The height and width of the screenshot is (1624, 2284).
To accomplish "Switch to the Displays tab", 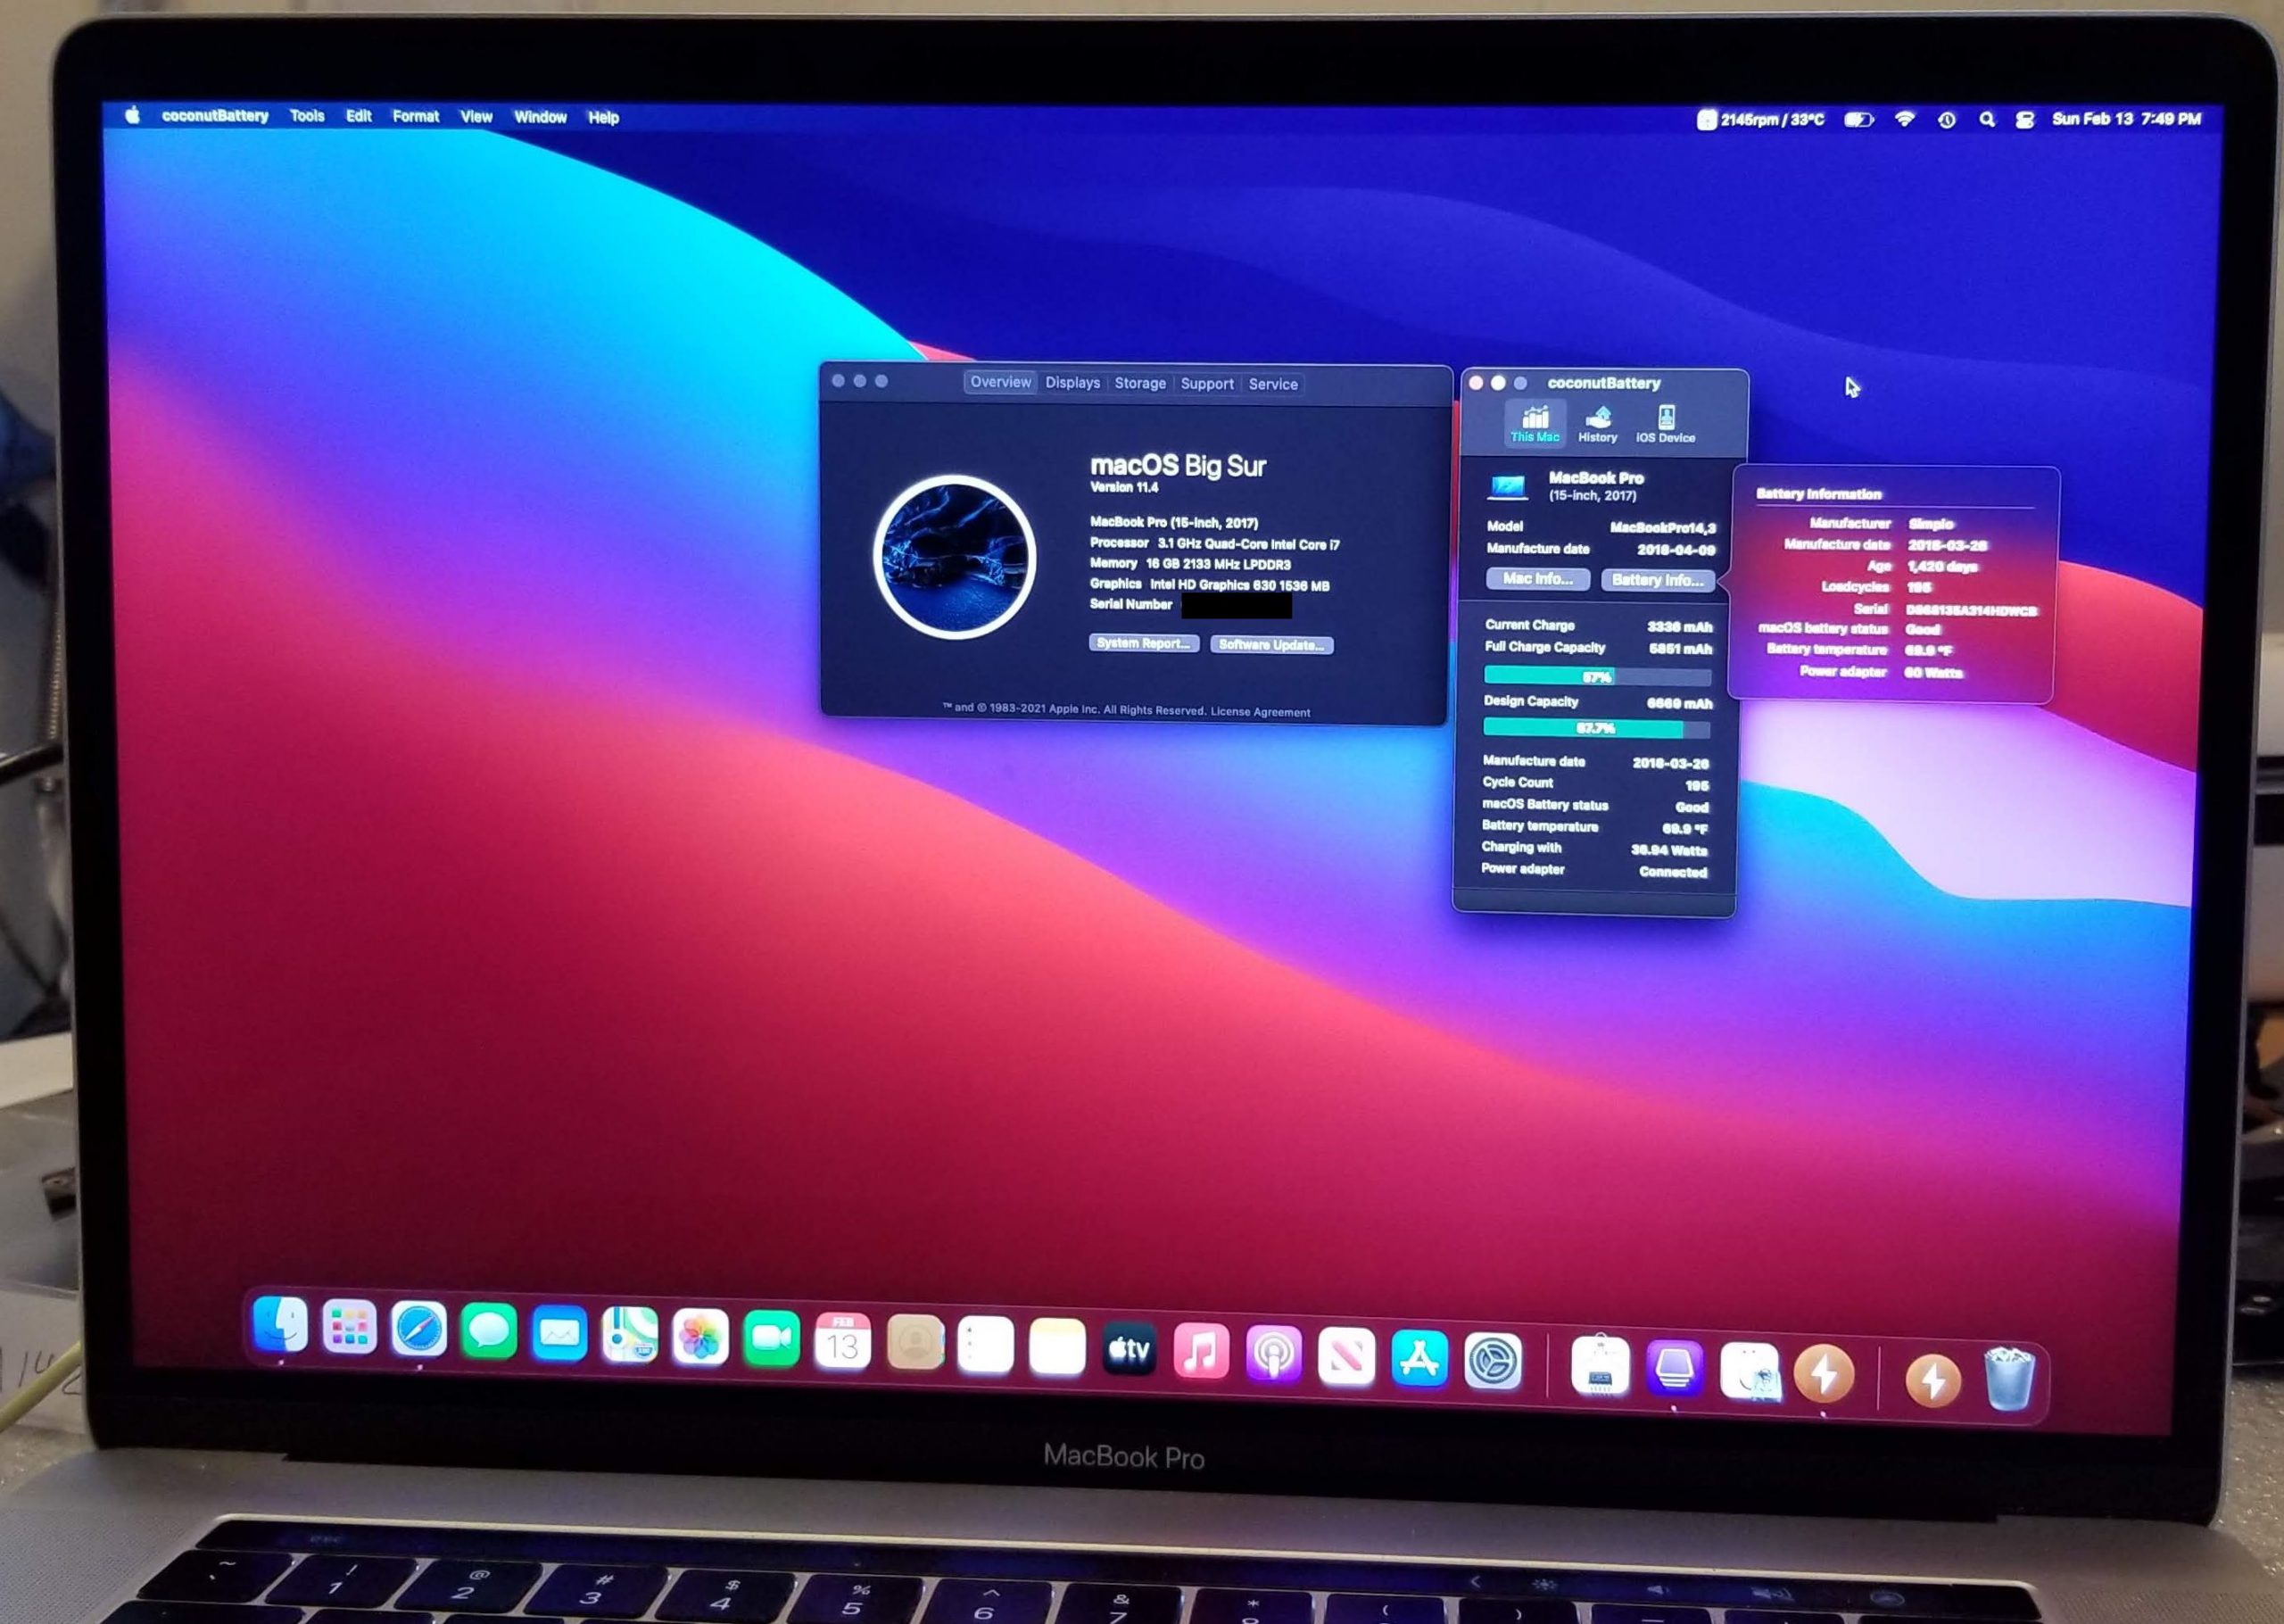I will [x=1072, y=383].
